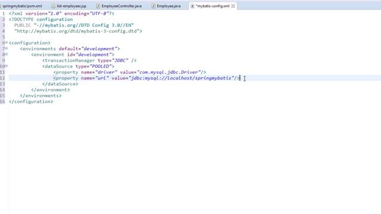Click the com.mysql.jdbc.Driver value
The height and width of the screenshot is (214, 381).
169,72
